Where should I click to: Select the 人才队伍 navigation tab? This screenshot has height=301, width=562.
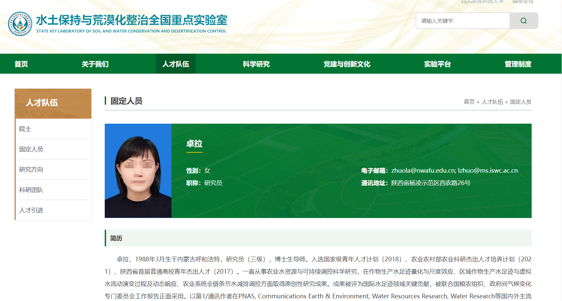(x=176, y=64)
